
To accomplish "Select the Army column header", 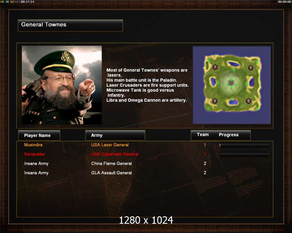I will pos(115,135).
